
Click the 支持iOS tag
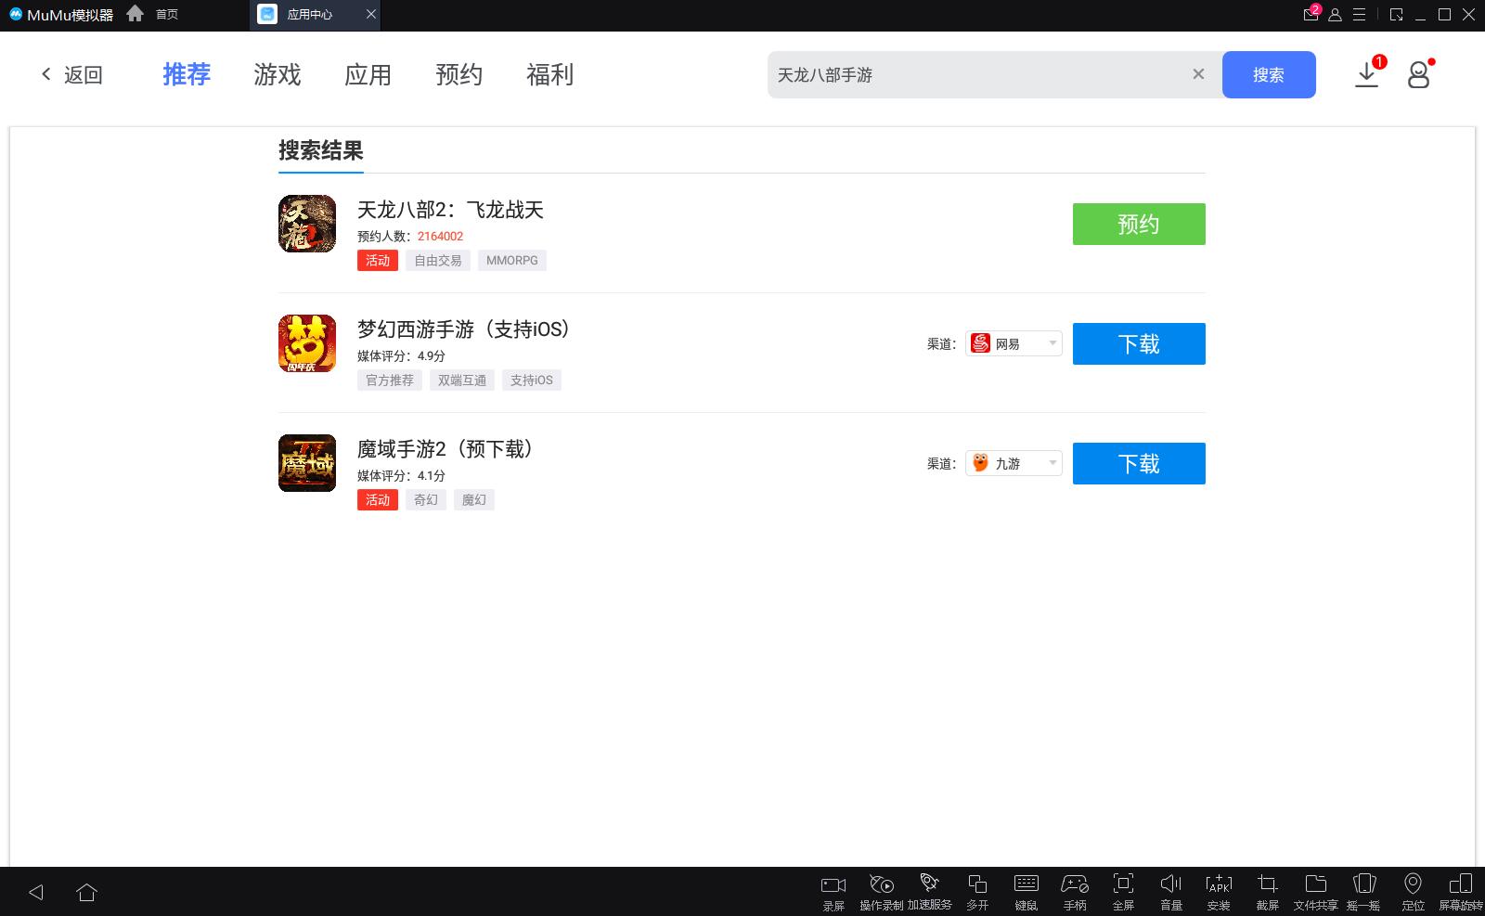(x=532, y=381)
